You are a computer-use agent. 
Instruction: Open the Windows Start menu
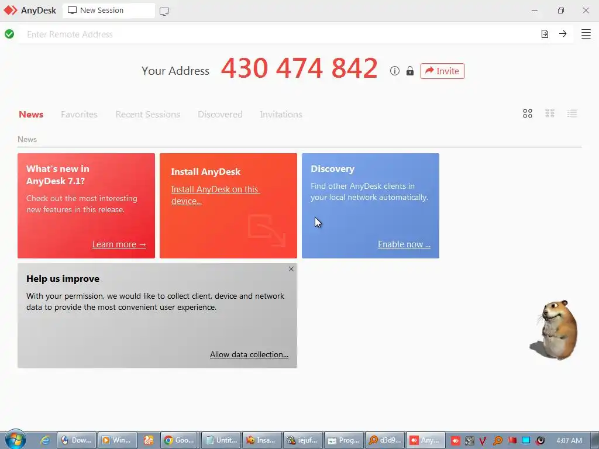[x=15, y=440]
